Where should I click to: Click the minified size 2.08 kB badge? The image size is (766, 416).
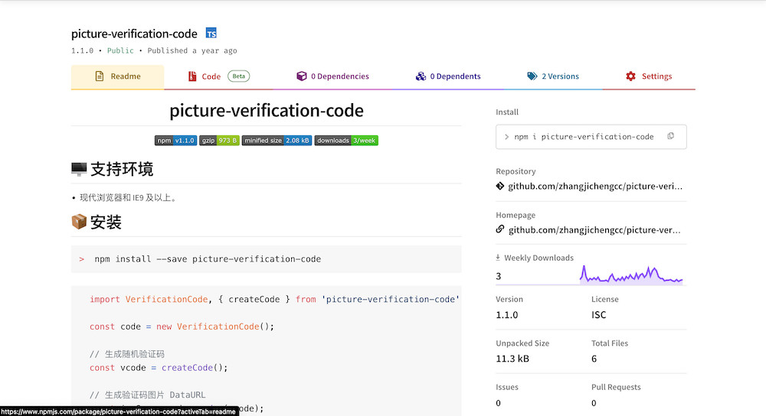click(277, 141)
